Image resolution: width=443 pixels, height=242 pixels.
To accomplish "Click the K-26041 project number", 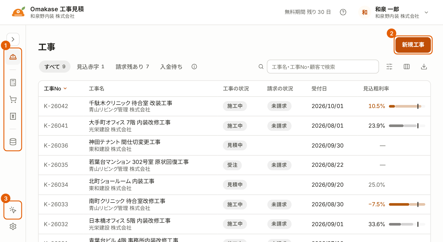I will (x=56, y=126).
